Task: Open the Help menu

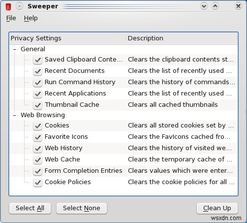Action: pyautogui.click(x=31, y=18)
